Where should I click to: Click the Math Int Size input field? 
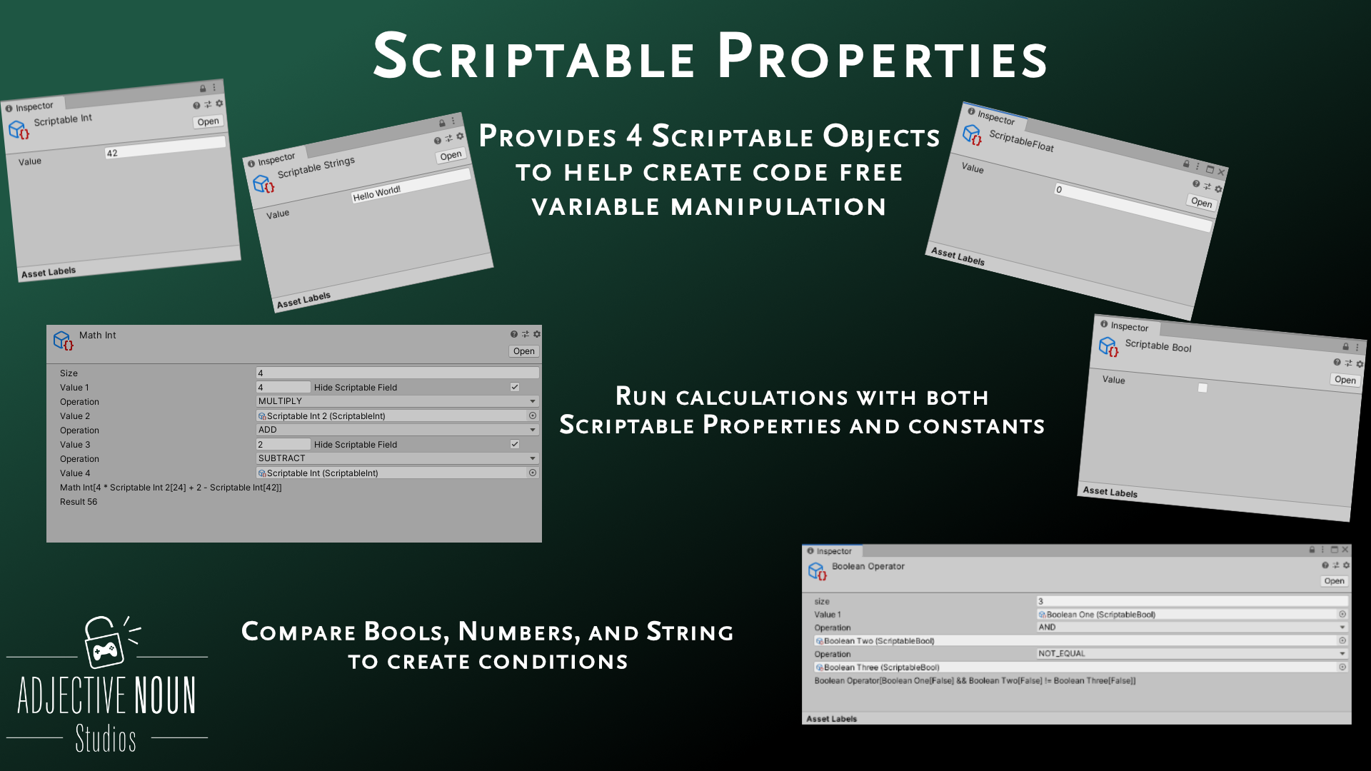click(397, 373)
